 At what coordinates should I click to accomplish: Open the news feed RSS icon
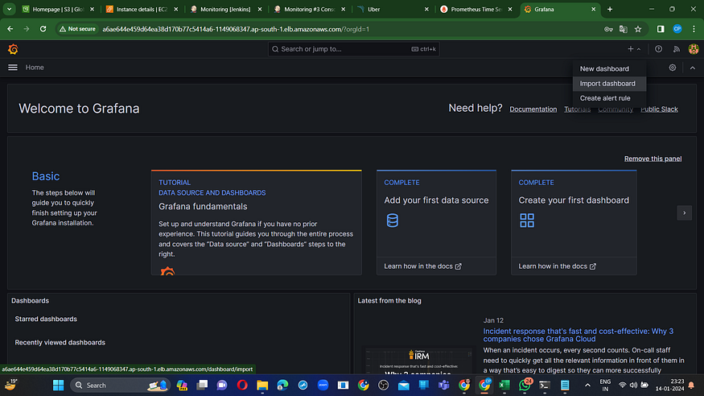point(676,49)
